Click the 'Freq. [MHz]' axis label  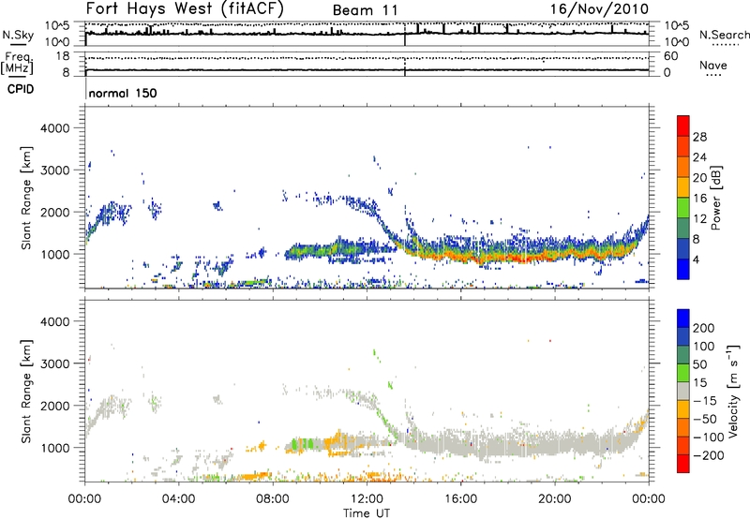(x=18, y=63)
